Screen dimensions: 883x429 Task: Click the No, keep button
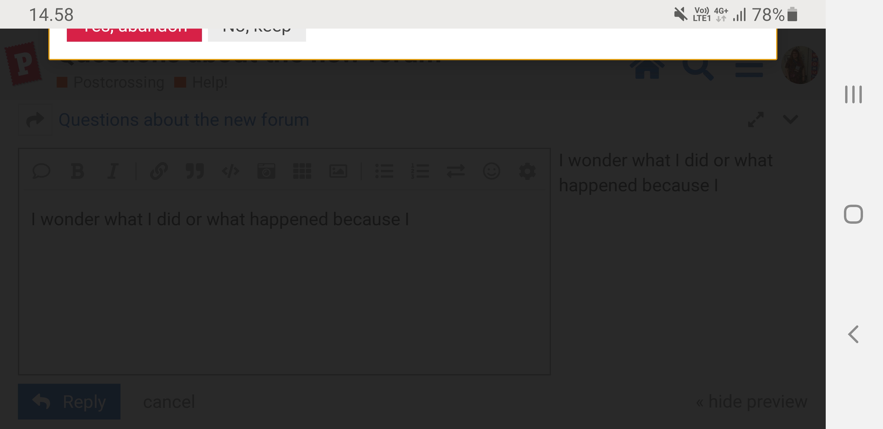coord(257,35)
